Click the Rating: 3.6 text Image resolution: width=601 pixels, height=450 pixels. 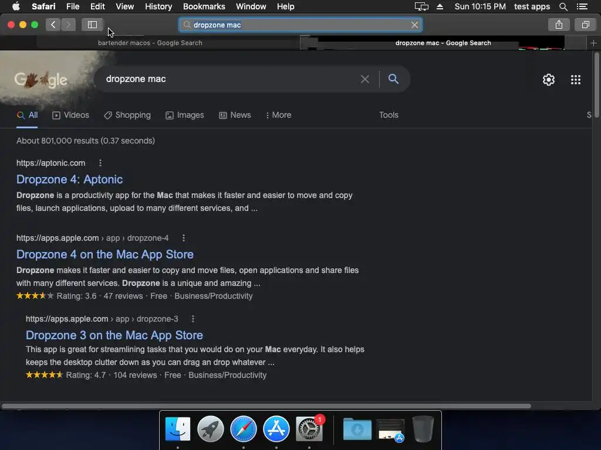point(76,296)
